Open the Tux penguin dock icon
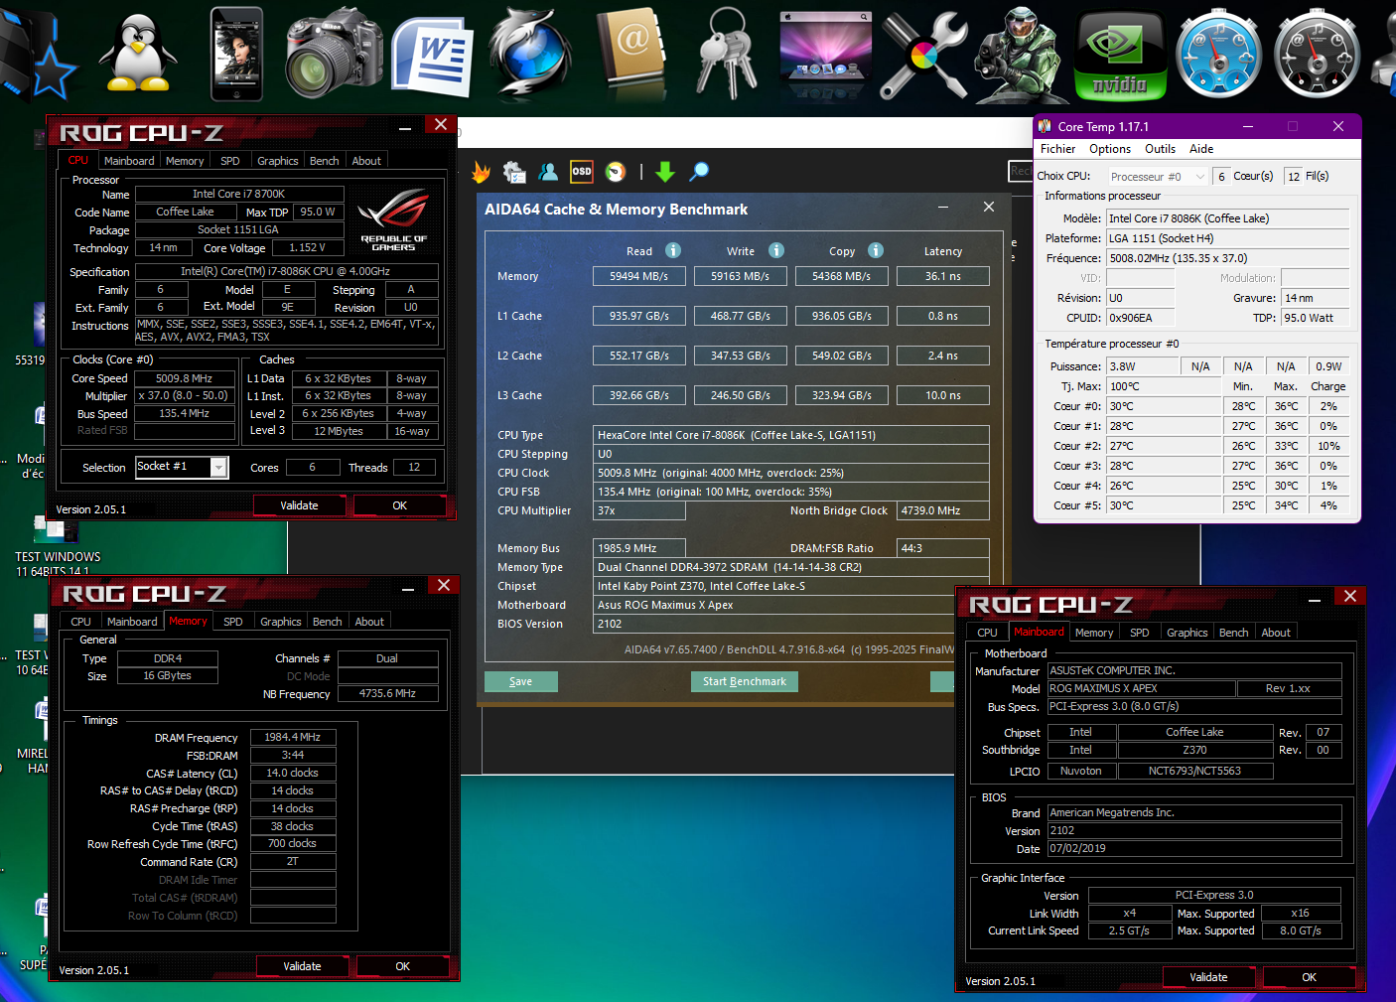1396x1002 pixels. 138,55
